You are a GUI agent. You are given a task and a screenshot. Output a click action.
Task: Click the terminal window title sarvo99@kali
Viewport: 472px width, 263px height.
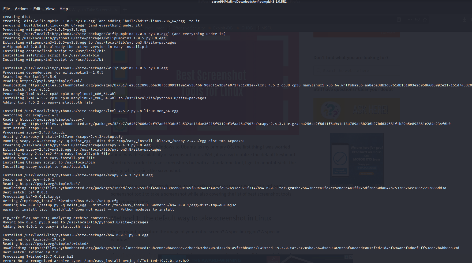pos(249,2)
